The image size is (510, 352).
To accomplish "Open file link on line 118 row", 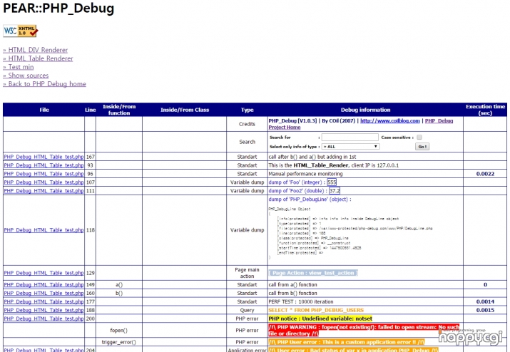I will click(x=44, y=229).
